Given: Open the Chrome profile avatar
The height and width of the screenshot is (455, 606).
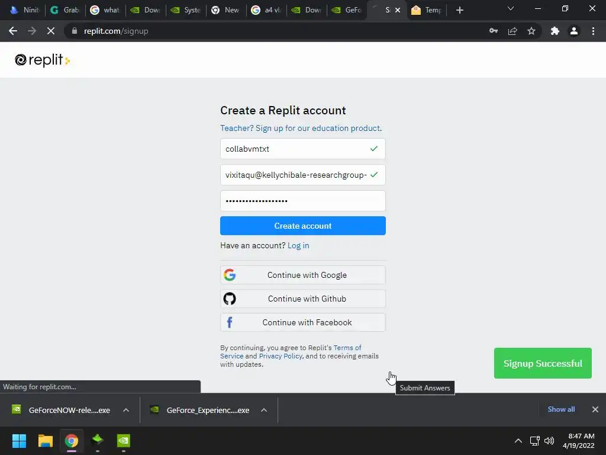Looking at the screenshot, I should [574, 31].
